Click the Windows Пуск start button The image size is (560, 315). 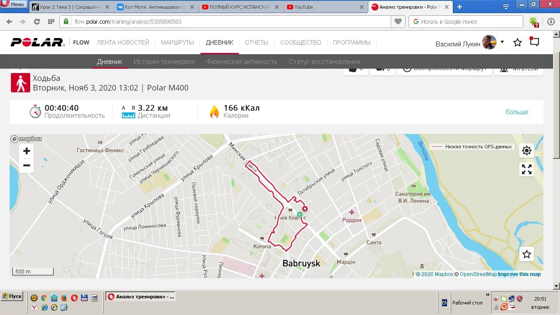12,297
